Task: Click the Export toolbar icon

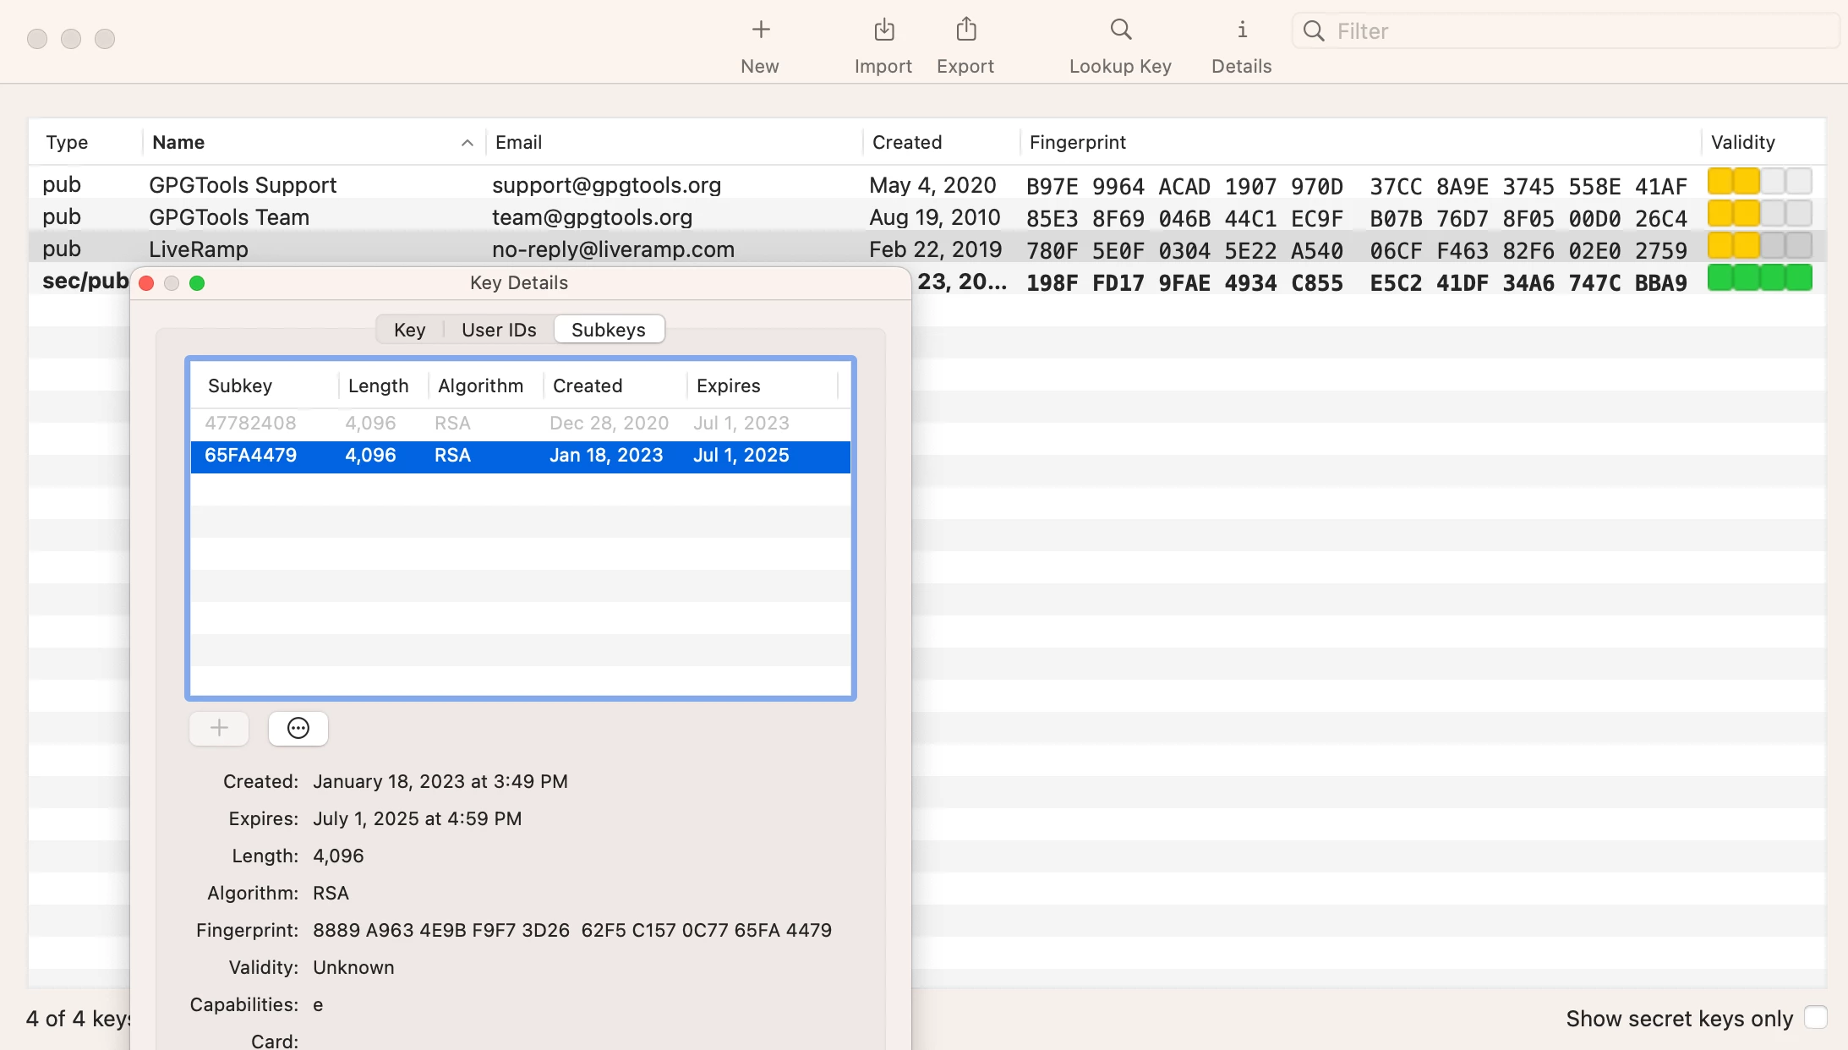Action: (x=965, y=30)
